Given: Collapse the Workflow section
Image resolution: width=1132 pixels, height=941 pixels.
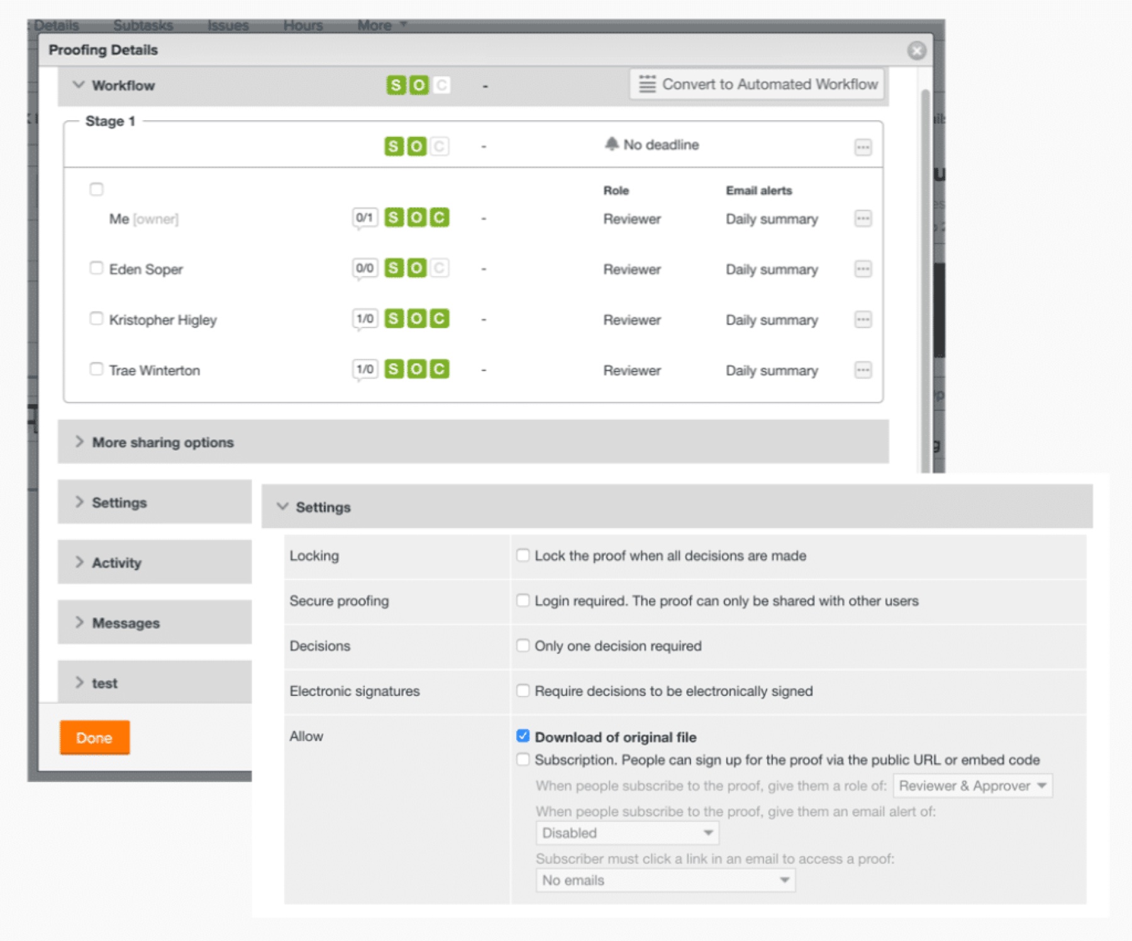Looking at the screenshot, I should coord(79,85).
